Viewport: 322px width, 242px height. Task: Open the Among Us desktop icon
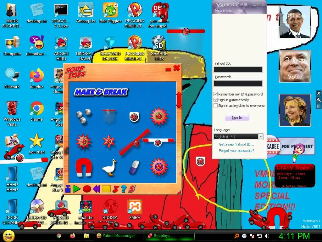click(x=86, y=13)
